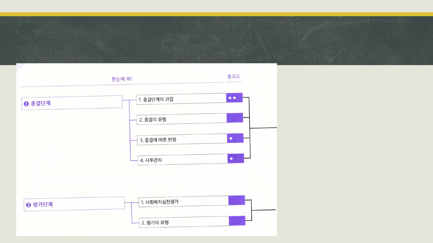Click the two-star badge beside 종결단계의 과업
Viewport: 433px width, 243px height.
tap(234, 98)
